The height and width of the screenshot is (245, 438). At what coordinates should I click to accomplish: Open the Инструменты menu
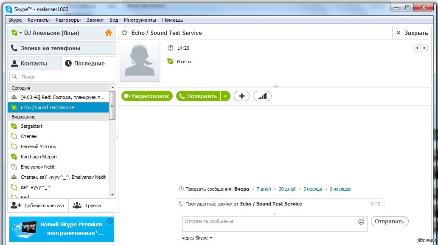140,20
